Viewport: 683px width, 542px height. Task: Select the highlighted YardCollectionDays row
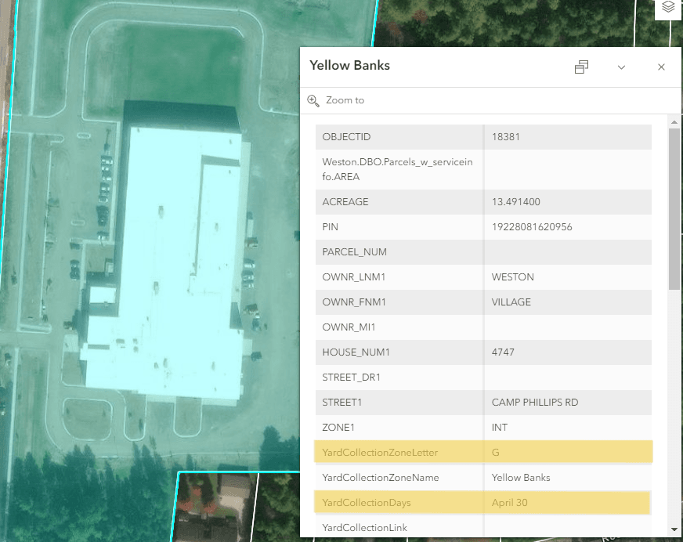pos(482,502)
